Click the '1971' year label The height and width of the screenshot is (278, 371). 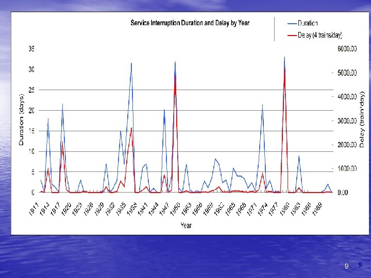(252, 209)
